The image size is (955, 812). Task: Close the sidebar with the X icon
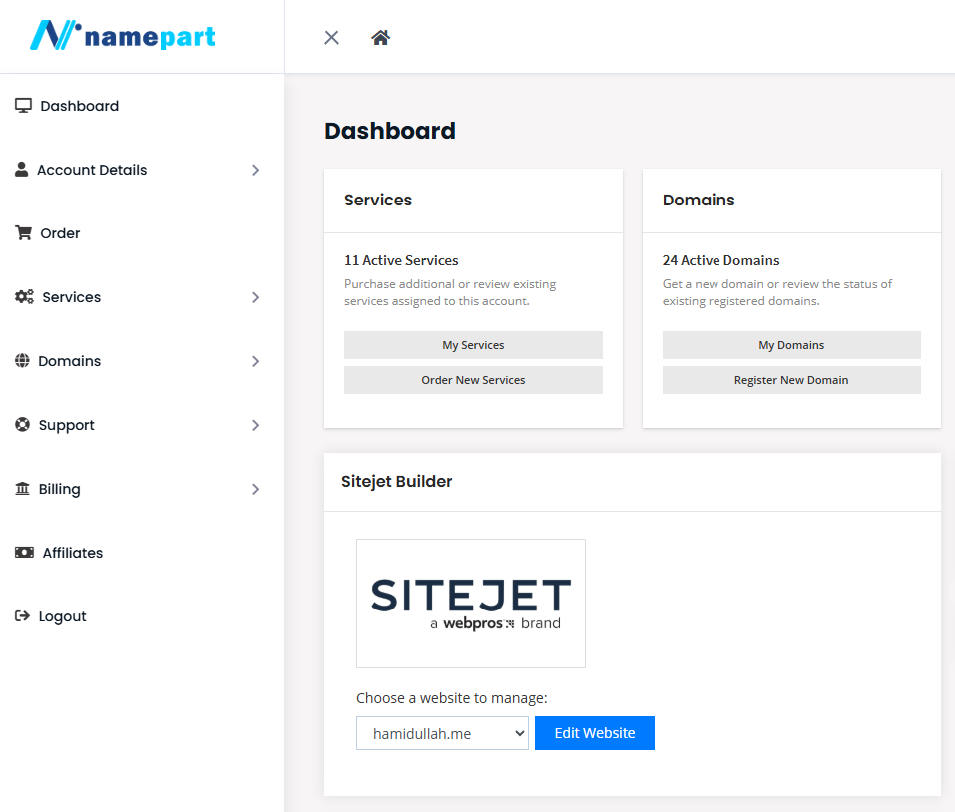(x=332, y=38)
